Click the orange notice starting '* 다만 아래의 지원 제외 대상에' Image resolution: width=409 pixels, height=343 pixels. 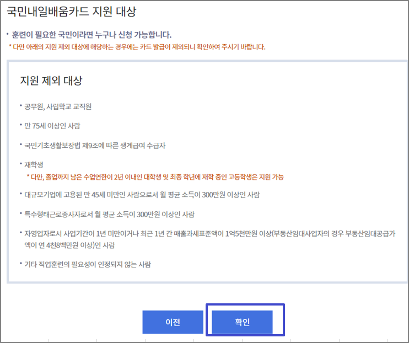[137, 47]
